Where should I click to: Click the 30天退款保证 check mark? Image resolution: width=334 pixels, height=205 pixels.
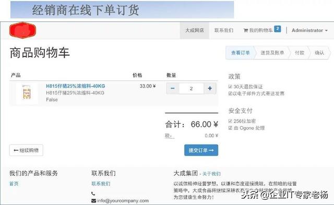pyautogui.click(x=230, y=87)
